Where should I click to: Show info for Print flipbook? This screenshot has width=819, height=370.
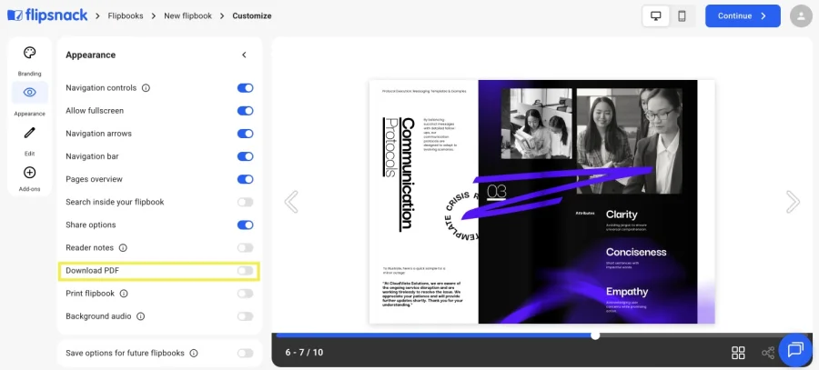123,294
